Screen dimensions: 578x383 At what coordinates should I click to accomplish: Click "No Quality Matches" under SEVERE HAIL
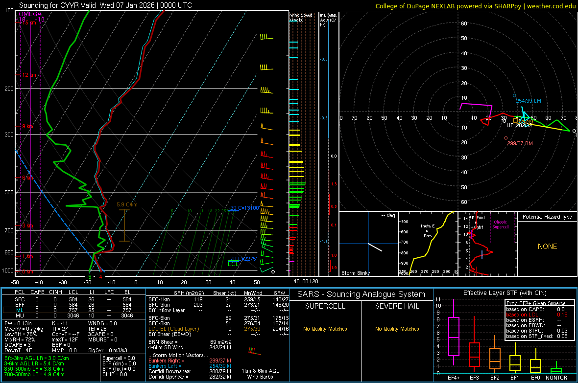pos(397,329)
